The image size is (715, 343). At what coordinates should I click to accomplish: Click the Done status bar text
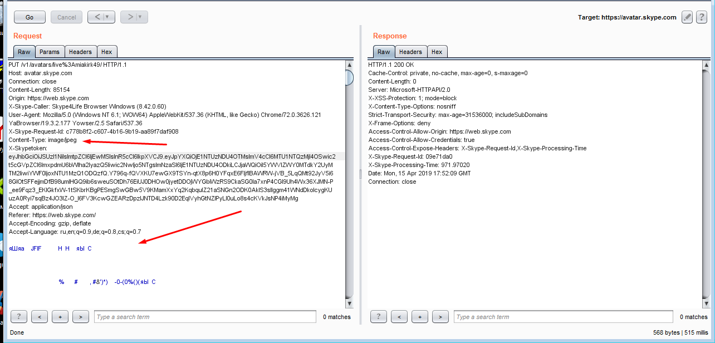coord(17,332)
